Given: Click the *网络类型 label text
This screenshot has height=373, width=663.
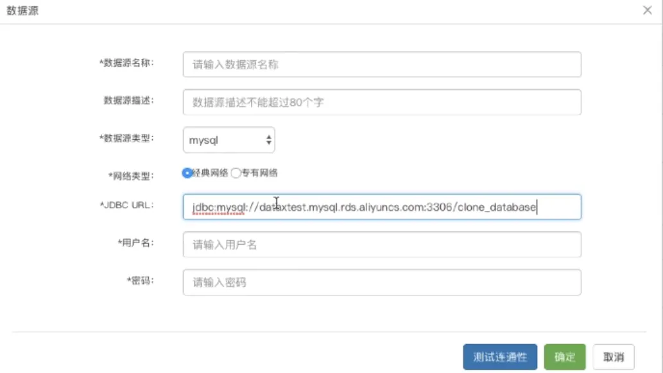Looking at the screenshot, I should click(x=132, y=175).
